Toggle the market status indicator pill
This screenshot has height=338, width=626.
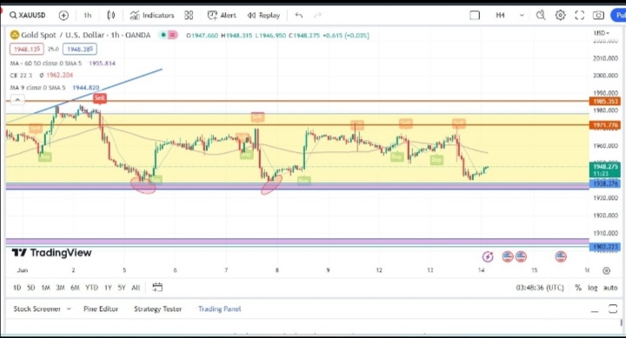tap(168, 35)
